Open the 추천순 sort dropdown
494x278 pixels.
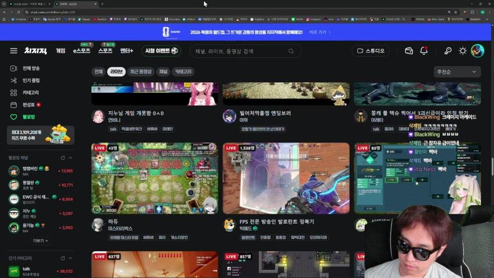(457, 72)
